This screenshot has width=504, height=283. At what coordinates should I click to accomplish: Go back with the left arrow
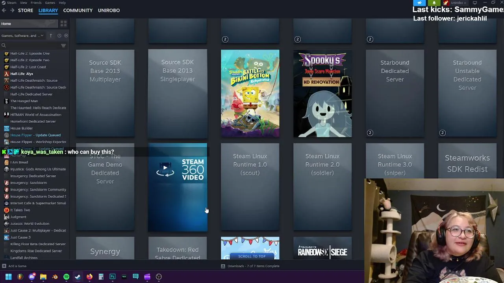click(4, 10)
